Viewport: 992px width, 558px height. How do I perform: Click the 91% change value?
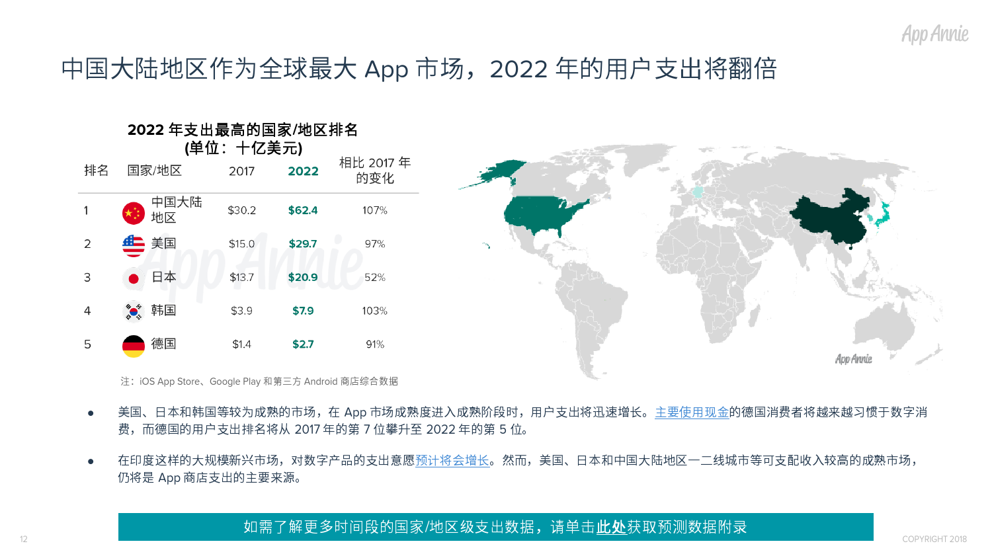375,344
